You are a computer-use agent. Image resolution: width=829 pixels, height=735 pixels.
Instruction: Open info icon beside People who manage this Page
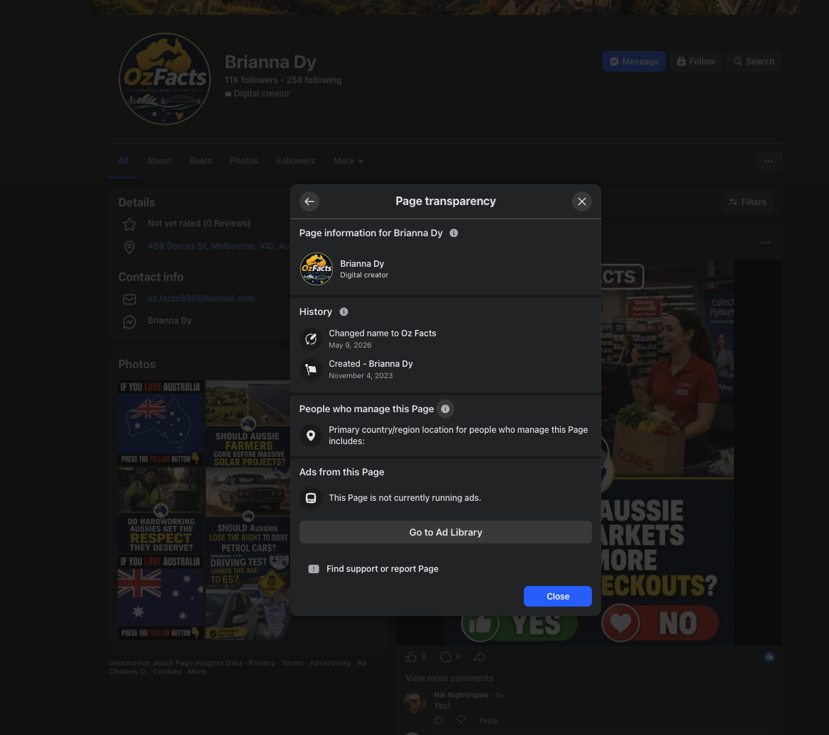tap(445, 409)
